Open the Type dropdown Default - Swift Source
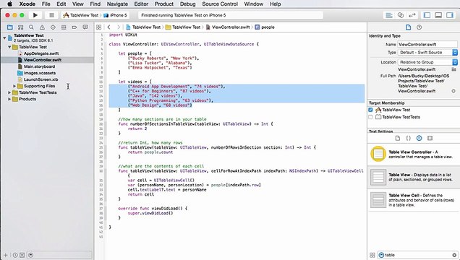 pyautogui.click(x=427, y=53)
